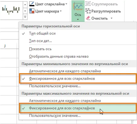This screenshot has height=124, width=137.
Task: Click the Цвет маркера color icon
Action: 32,11
